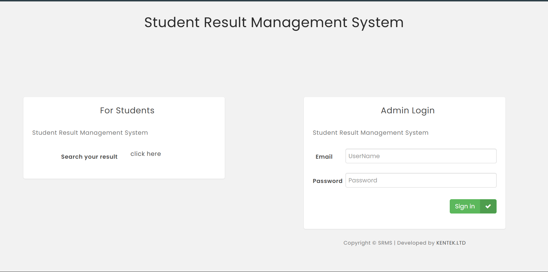The width and height of the screenshot is (548, 272).
Task: Click 'SRMS' abbreviation in the footer
Action: pos(385,243)
